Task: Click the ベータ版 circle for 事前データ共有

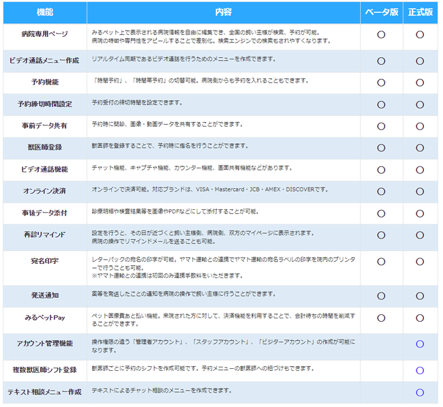Action: pos(381,126)
